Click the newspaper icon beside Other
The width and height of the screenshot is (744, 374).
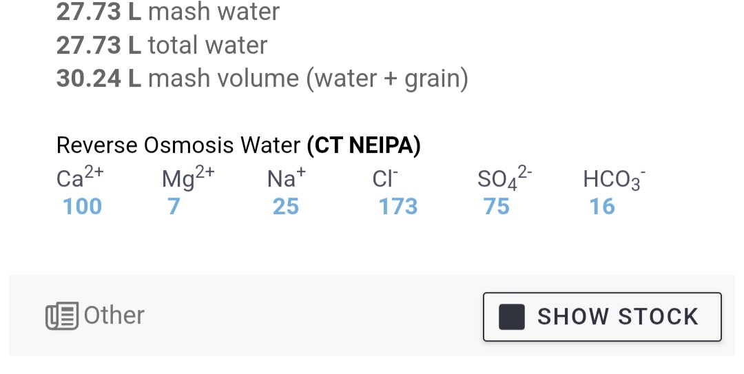(62, 316)
